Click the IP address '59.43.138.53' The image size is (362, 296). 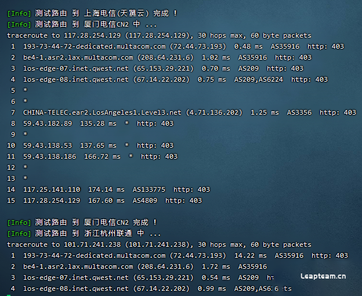pyautogui.click(x=48, y=145)
